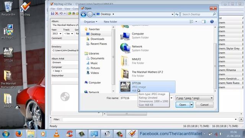
Task: Open the View menu in Mp3tag
Action: coord(67,9)
